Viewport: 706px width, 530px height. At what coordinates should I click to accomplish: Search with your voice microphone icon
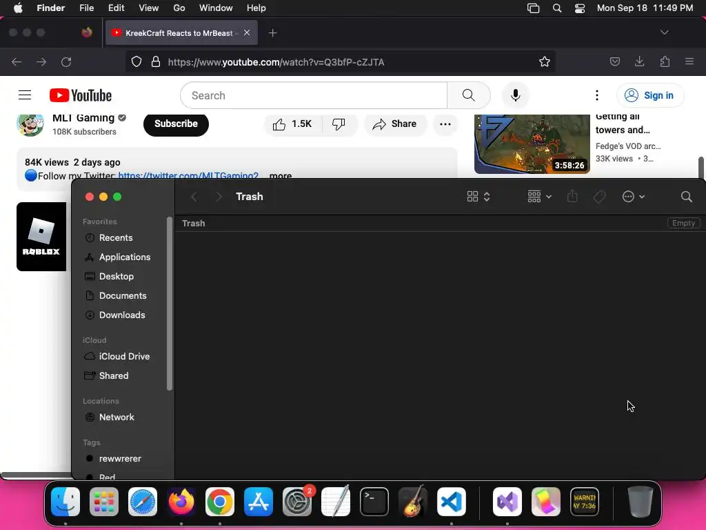click(516, 95)
